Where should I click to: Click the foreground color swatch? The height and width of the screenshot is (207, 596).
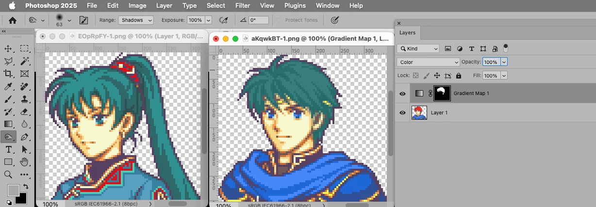coord(13,190)
